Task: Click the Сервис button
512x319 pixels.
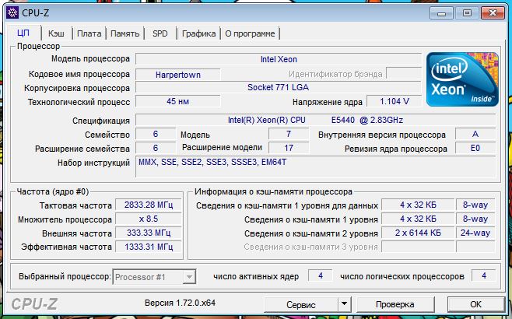Action: pos(300,305)
